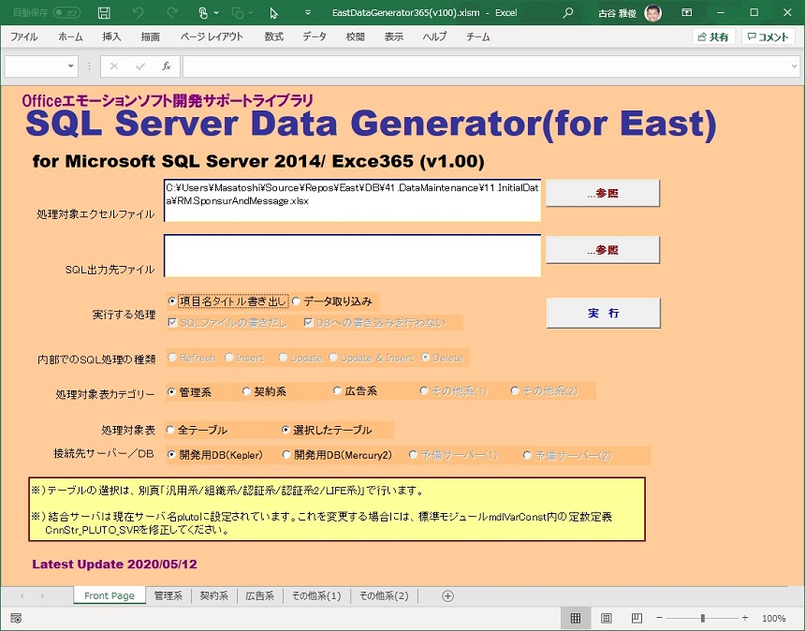
Task: Click the formula bar cancel X icon
Action: click(114, 66)
